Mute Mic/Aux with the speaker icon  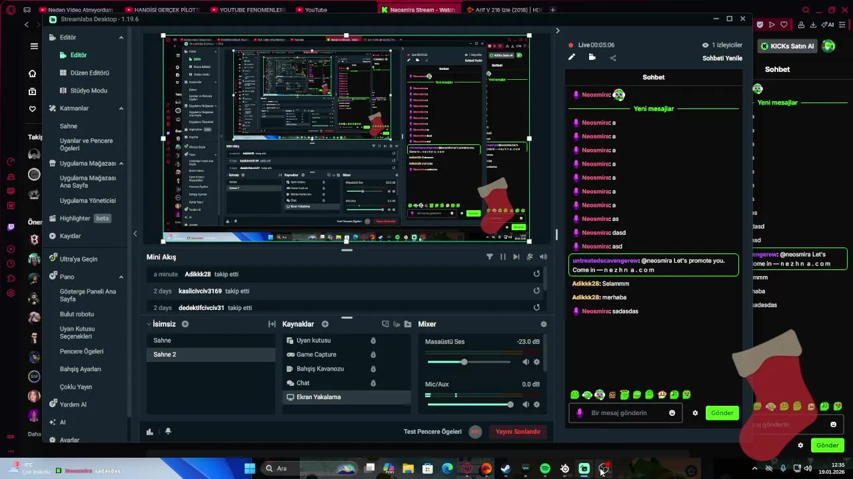point(526,404)
